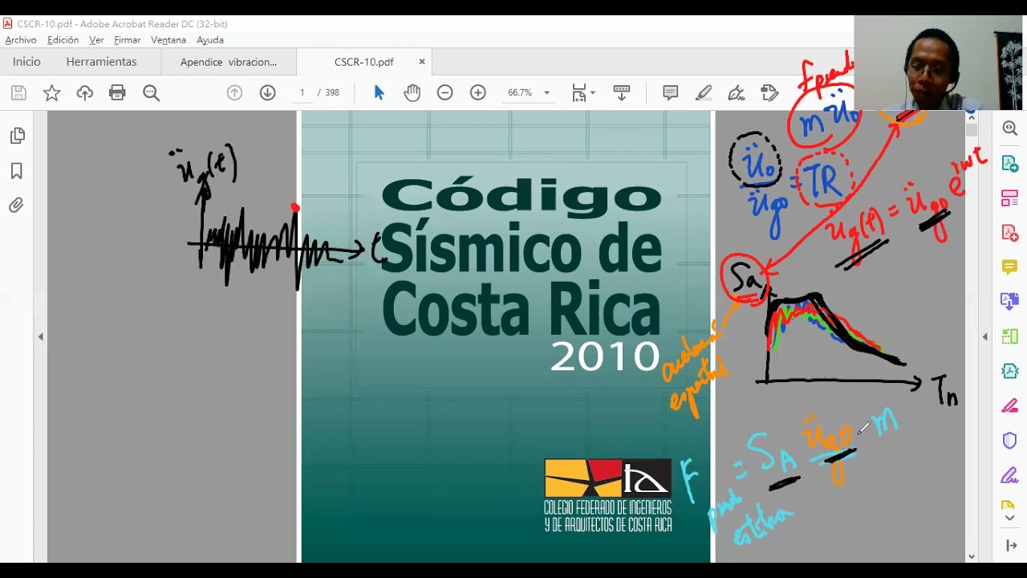Open Edición menu

point(63,40)
